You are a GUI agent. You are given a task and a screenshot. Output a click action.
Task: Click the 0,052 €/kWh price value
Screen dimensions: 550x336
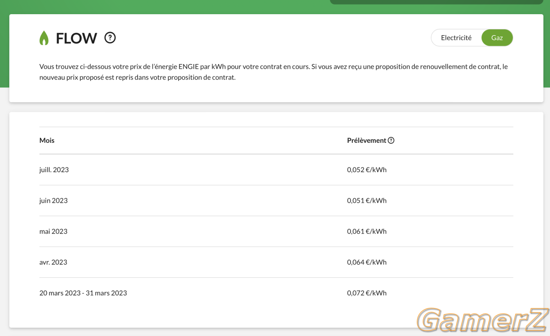click(x=367, y=170)
